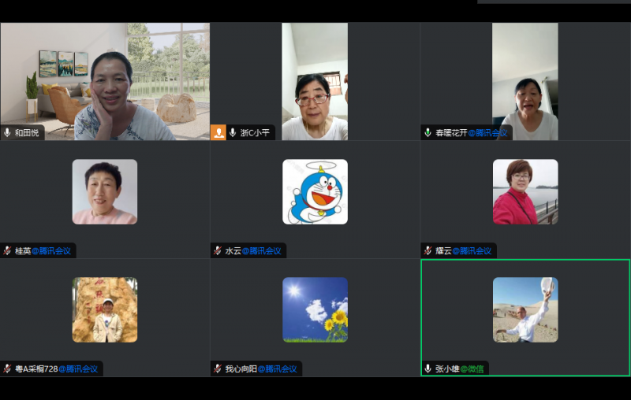Select the highlighted speaker avatar of 张小雄
The width and height of the screenshot is (631, 400).
click(x=525, y=309)
